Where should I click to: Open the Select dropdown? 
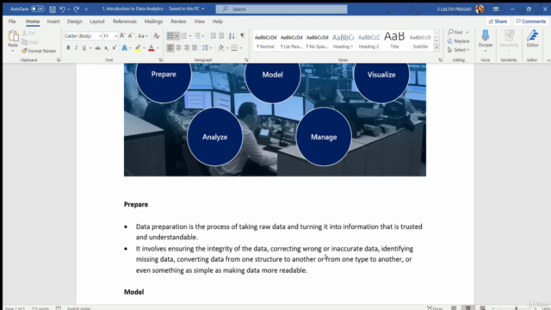[x=459, y=50]
